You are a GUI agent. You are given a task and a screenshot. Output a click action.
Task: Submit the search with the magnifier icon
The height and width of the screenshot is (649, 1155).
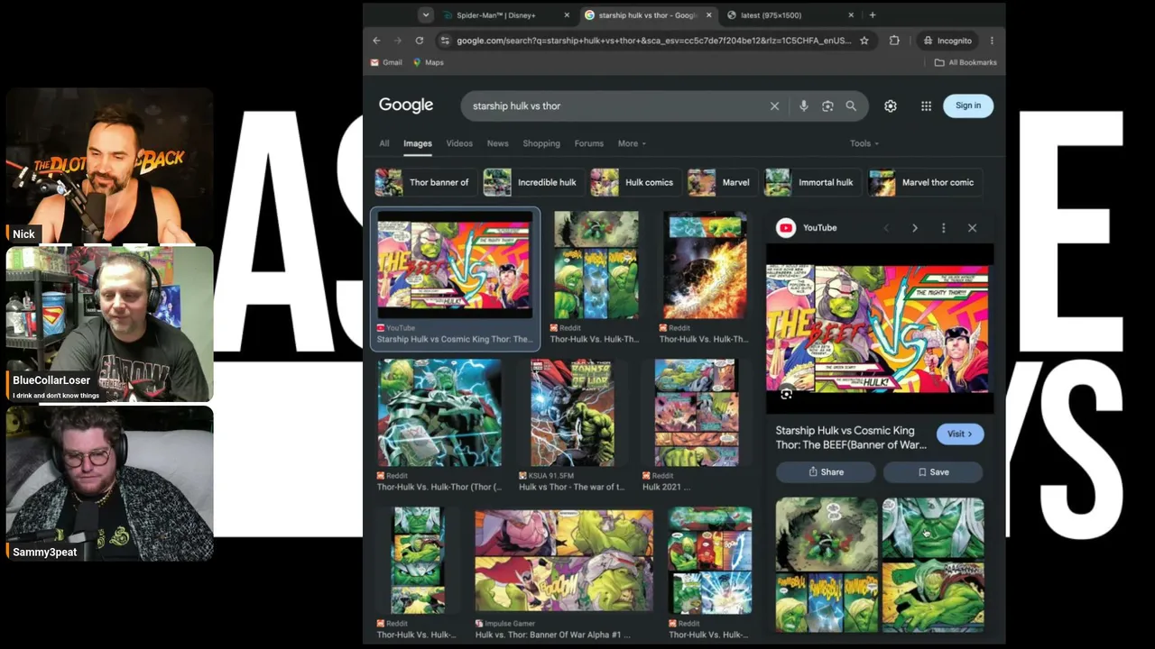[851, 105]
